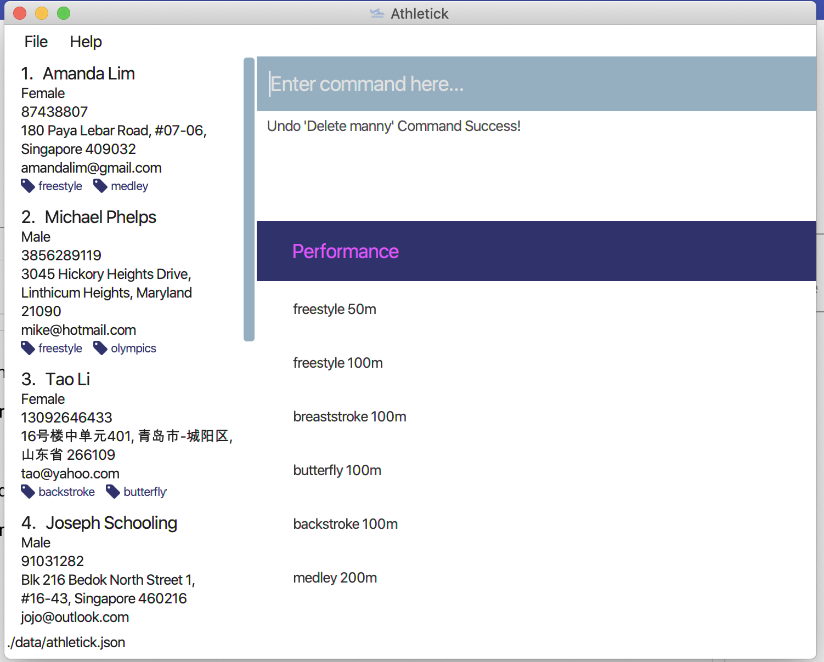Viewport: 824px width, 662px height.
Task: Click the Performance panel heading
Action: pos(346,251)
